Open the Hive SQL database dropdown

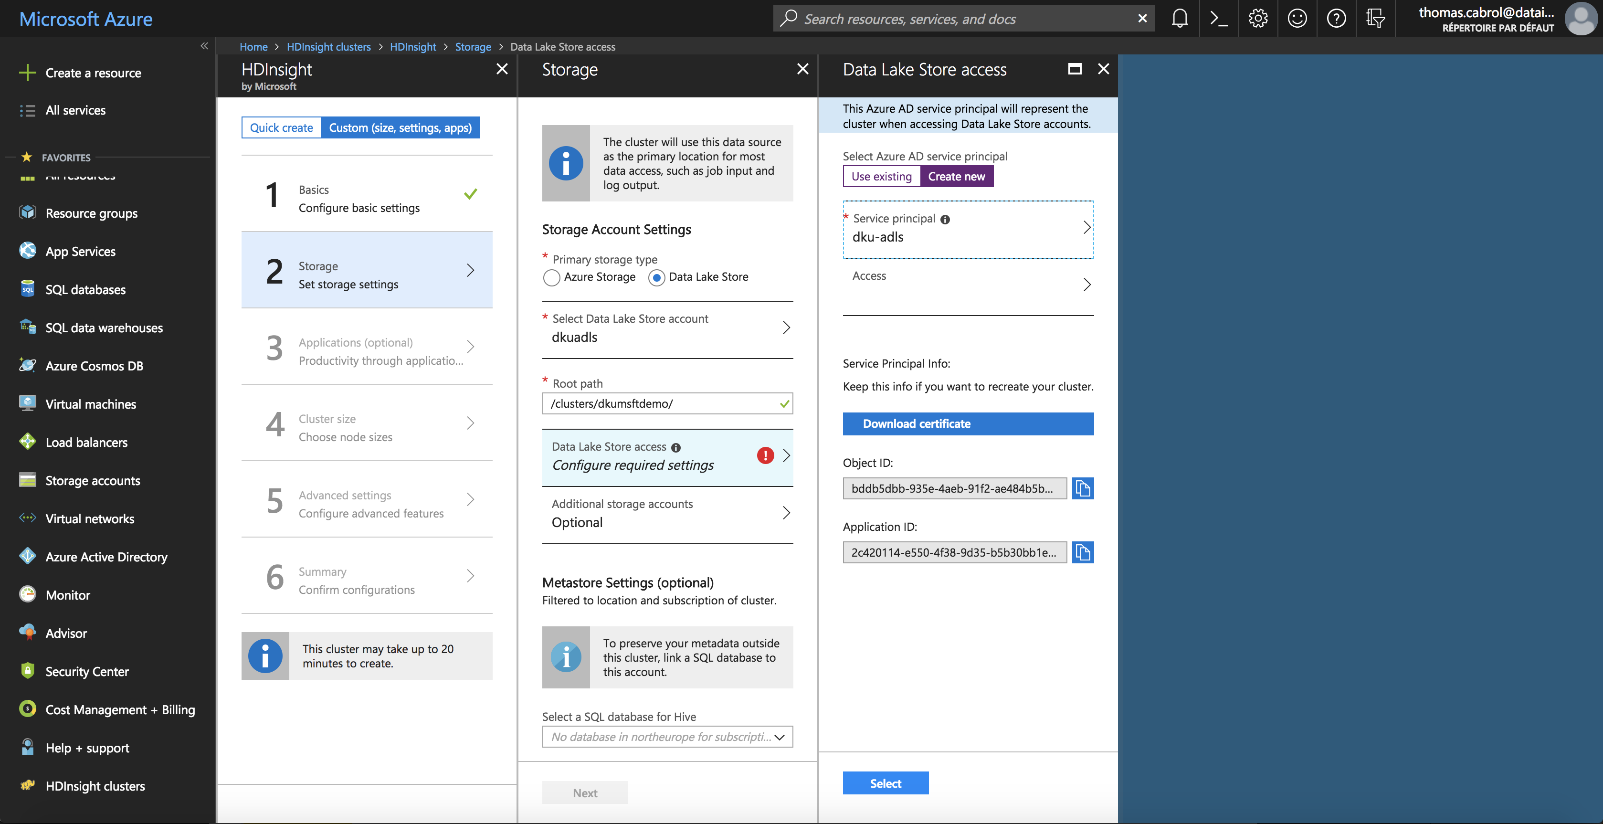click(667, 737)
